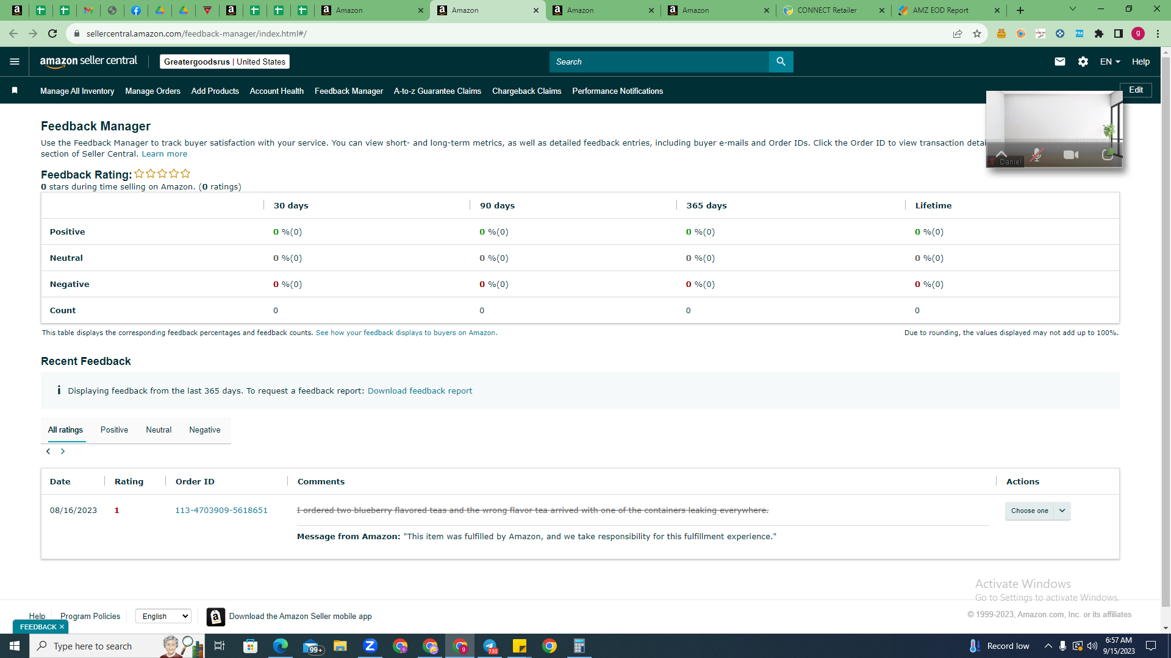The height and width of the screenshot is (658, 1171).
Task: Click the Learn more link
Action: click(x=165, y=154)
